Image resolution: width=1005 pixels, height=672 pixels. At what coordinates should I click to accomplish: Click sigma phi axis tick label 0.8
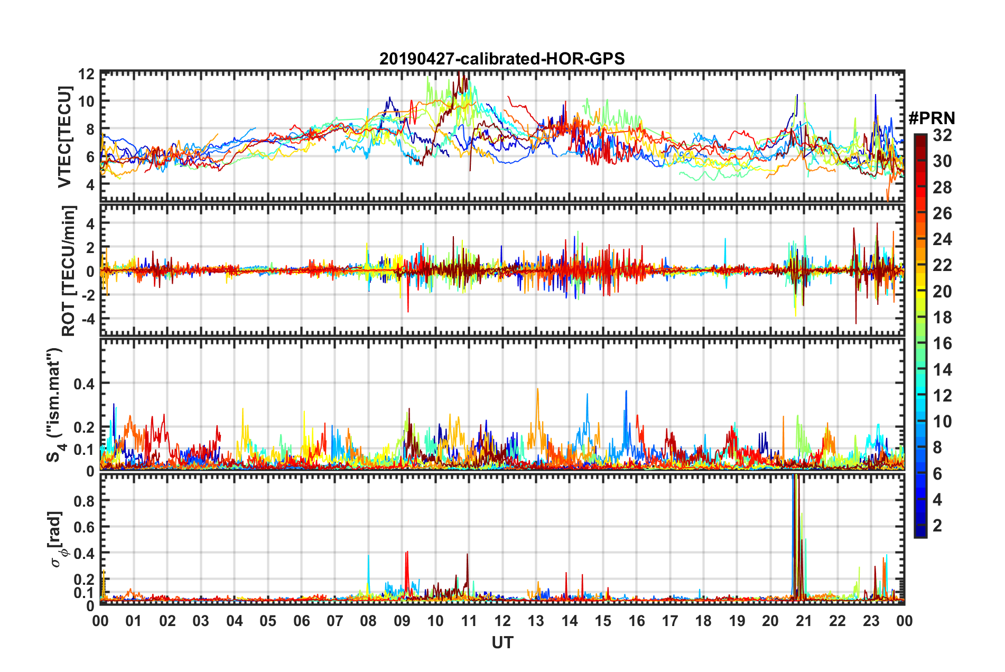[x=84, y=500]
